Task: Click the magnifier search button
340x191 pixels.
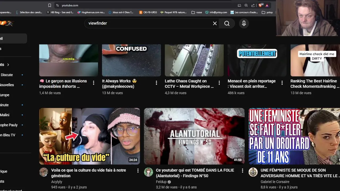Action: click(x=227, y=23)
